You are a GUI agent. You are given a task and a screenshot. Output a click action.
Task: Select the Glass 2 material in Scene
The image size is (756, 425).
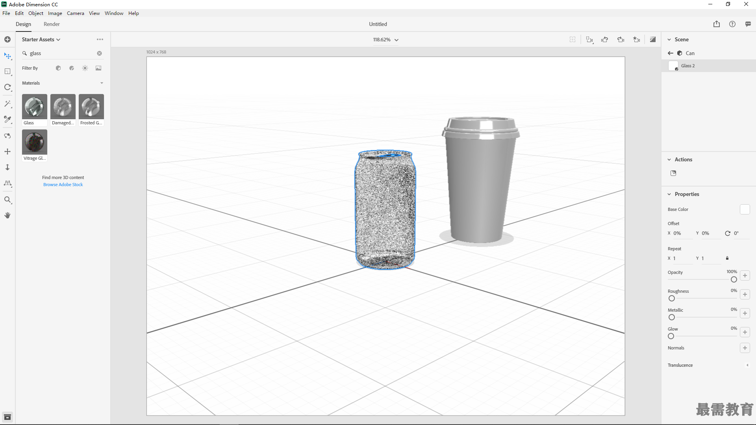(709, 66)
